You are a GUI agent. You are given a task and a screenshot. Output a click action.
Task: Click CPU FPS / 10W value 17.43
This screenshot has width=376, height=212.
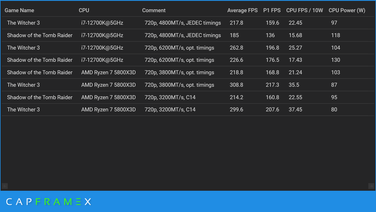click(295, 60)
